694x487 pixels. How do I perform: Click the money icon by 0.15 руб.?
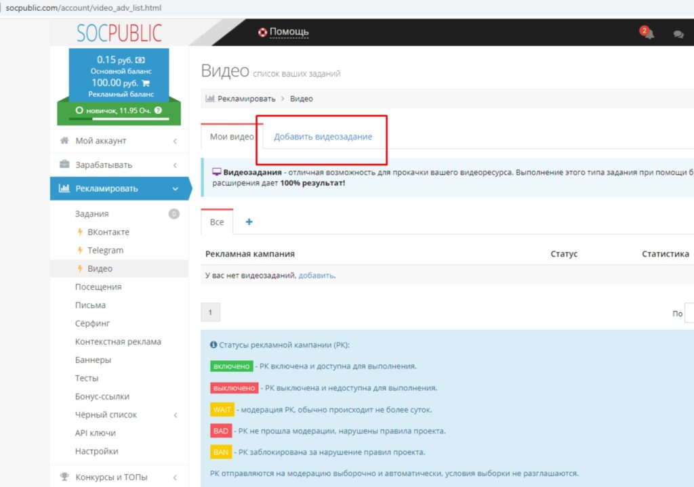[140, 60]
